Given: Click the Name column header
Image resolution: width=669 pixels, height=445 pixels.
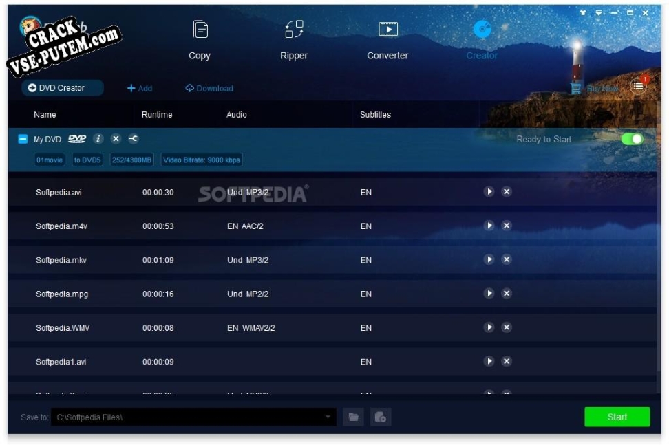Looking at the screenshot, I should [x=45, y=115].
